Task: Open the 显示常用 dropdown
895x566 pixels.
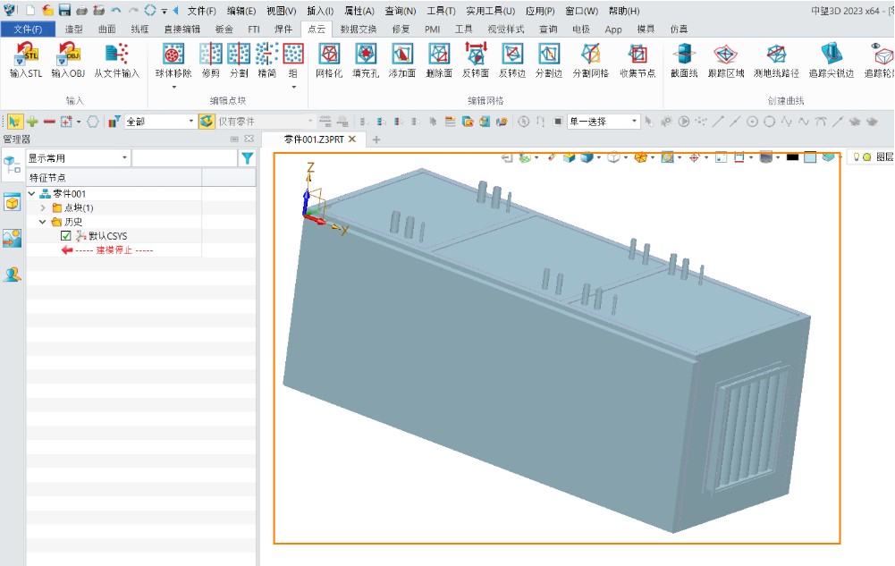Action: pyautogui.click(x=123, y=158)
